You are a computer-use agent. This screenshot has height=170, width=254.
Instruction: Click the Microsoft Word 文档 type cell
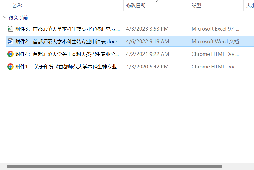tap(215, 41)
